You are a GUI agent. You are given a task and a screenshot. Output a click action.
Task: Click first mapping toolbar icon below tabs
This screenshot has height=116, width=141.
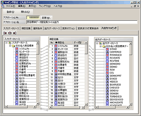point(5,33)
